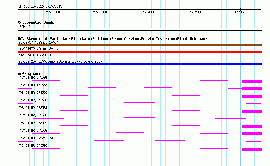Image resolution: width=270 pixels, height=166 pixels.
Task: Select the esv3397257 1000GenomesConsortiumPilotProject label
Action: click(60, 61)
